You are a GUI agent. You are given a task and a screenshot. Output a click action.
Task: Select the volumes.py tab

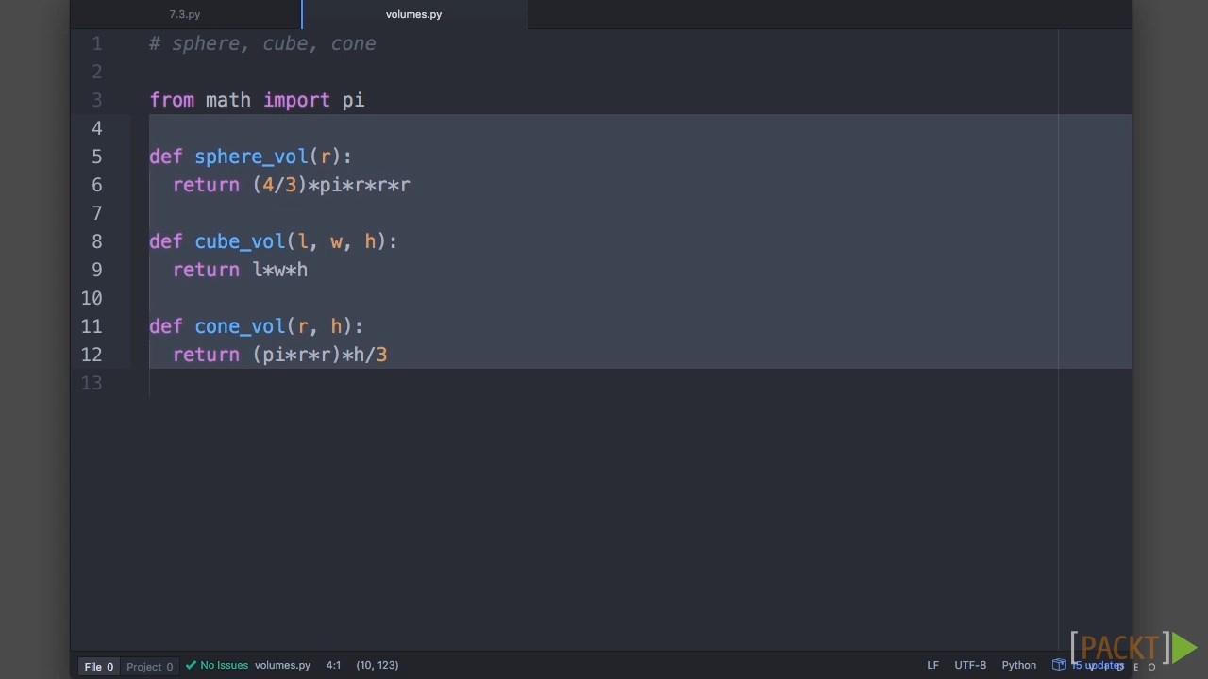[x=413, y=14]
